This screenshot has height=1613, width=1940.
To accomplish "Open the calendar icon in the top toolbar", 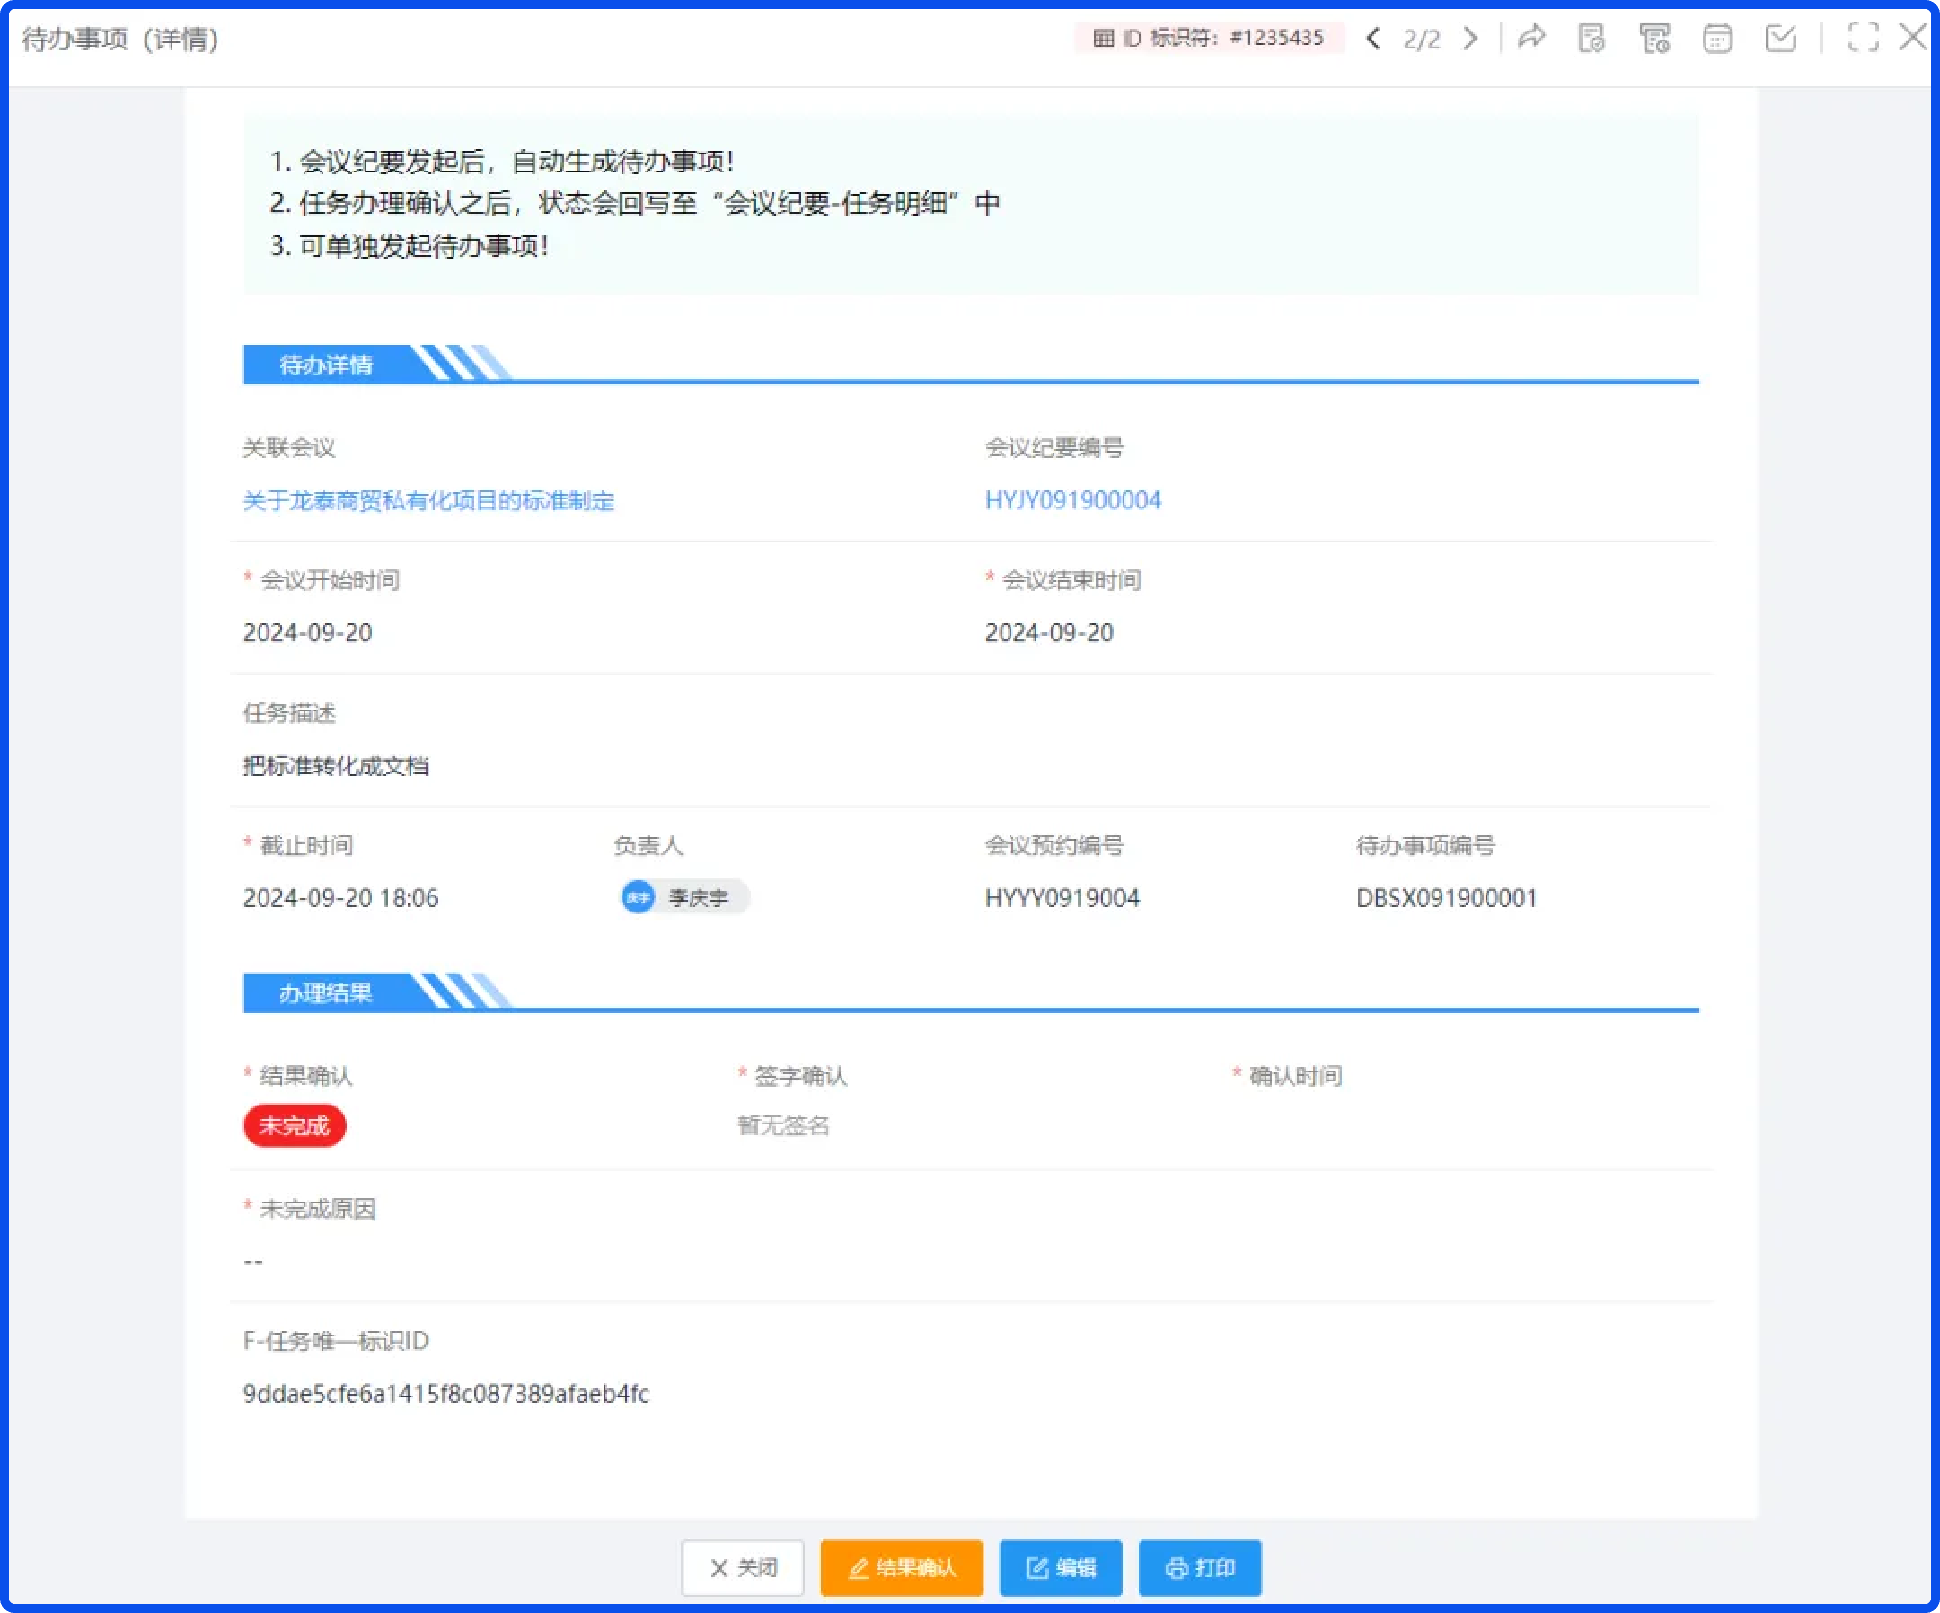I will point(1716,39).
